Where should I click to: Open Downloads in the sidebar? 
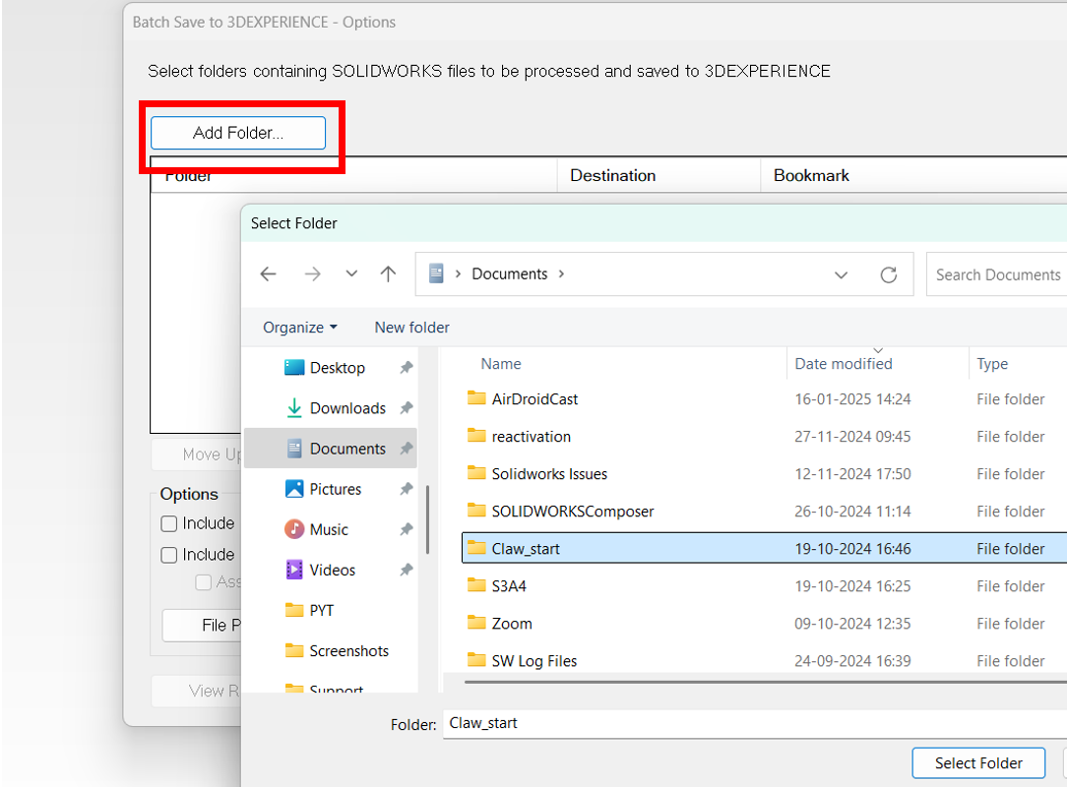346,408
